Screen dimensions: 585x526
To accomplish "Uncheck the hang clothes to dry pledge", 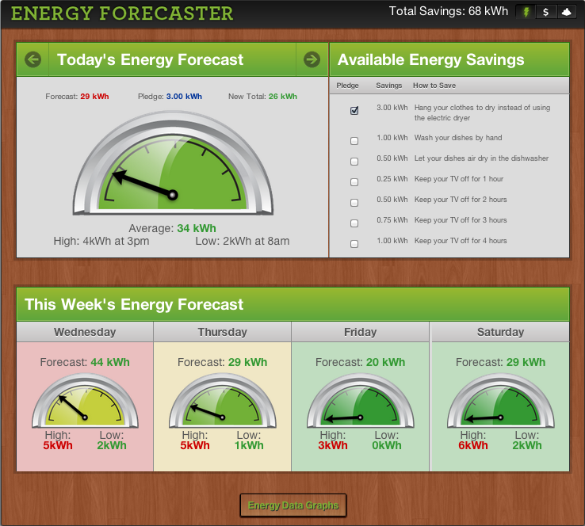I will click(354, 110).
